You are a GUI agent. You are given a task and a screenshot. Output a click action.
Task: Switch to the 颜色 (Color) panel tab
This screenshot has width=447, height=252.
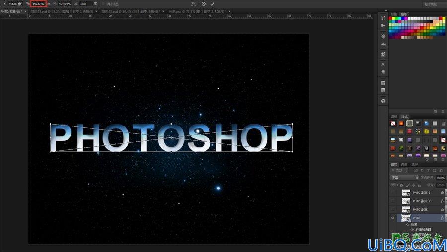click(394, 14)
